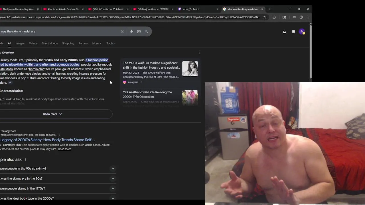Close the Alex Jones Attacks tab

click(x=83, y=9)
